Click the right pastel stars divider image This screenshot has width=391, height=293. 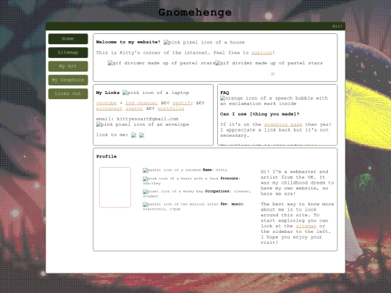pos(269,63)
